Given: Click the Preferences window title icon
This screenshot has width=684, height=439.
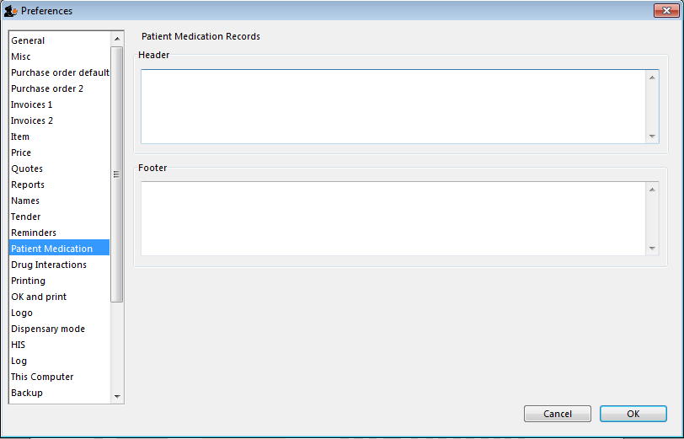Looking at the screenshot, I should 11,11.
